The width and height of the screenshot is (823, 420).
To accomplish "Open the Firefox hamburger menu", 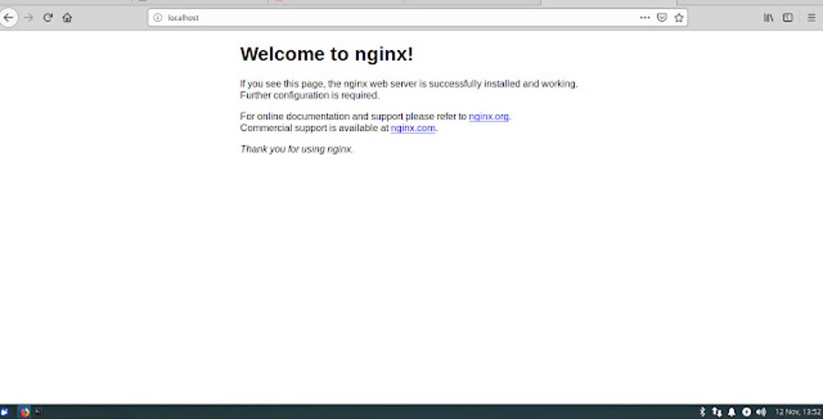I will [811, 18].
